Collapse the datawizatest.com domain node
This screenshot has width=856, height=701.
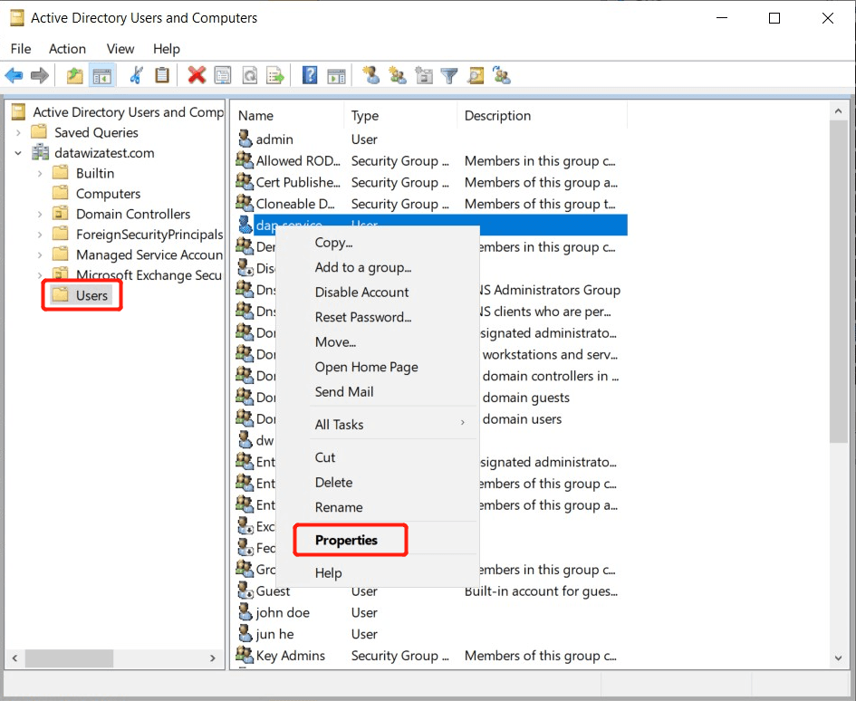tap(18, 153)
